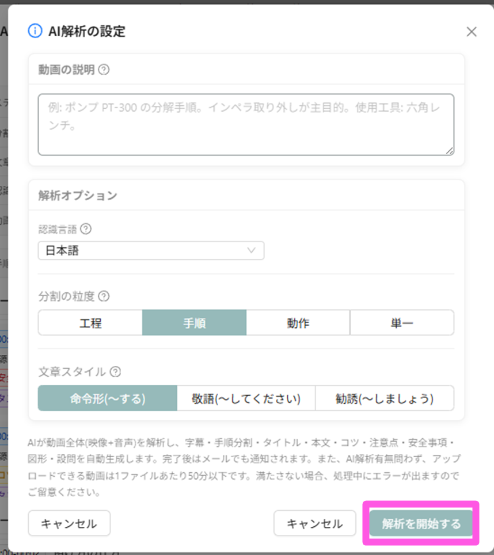Click the left キャンセル button

tap(69, 523)
